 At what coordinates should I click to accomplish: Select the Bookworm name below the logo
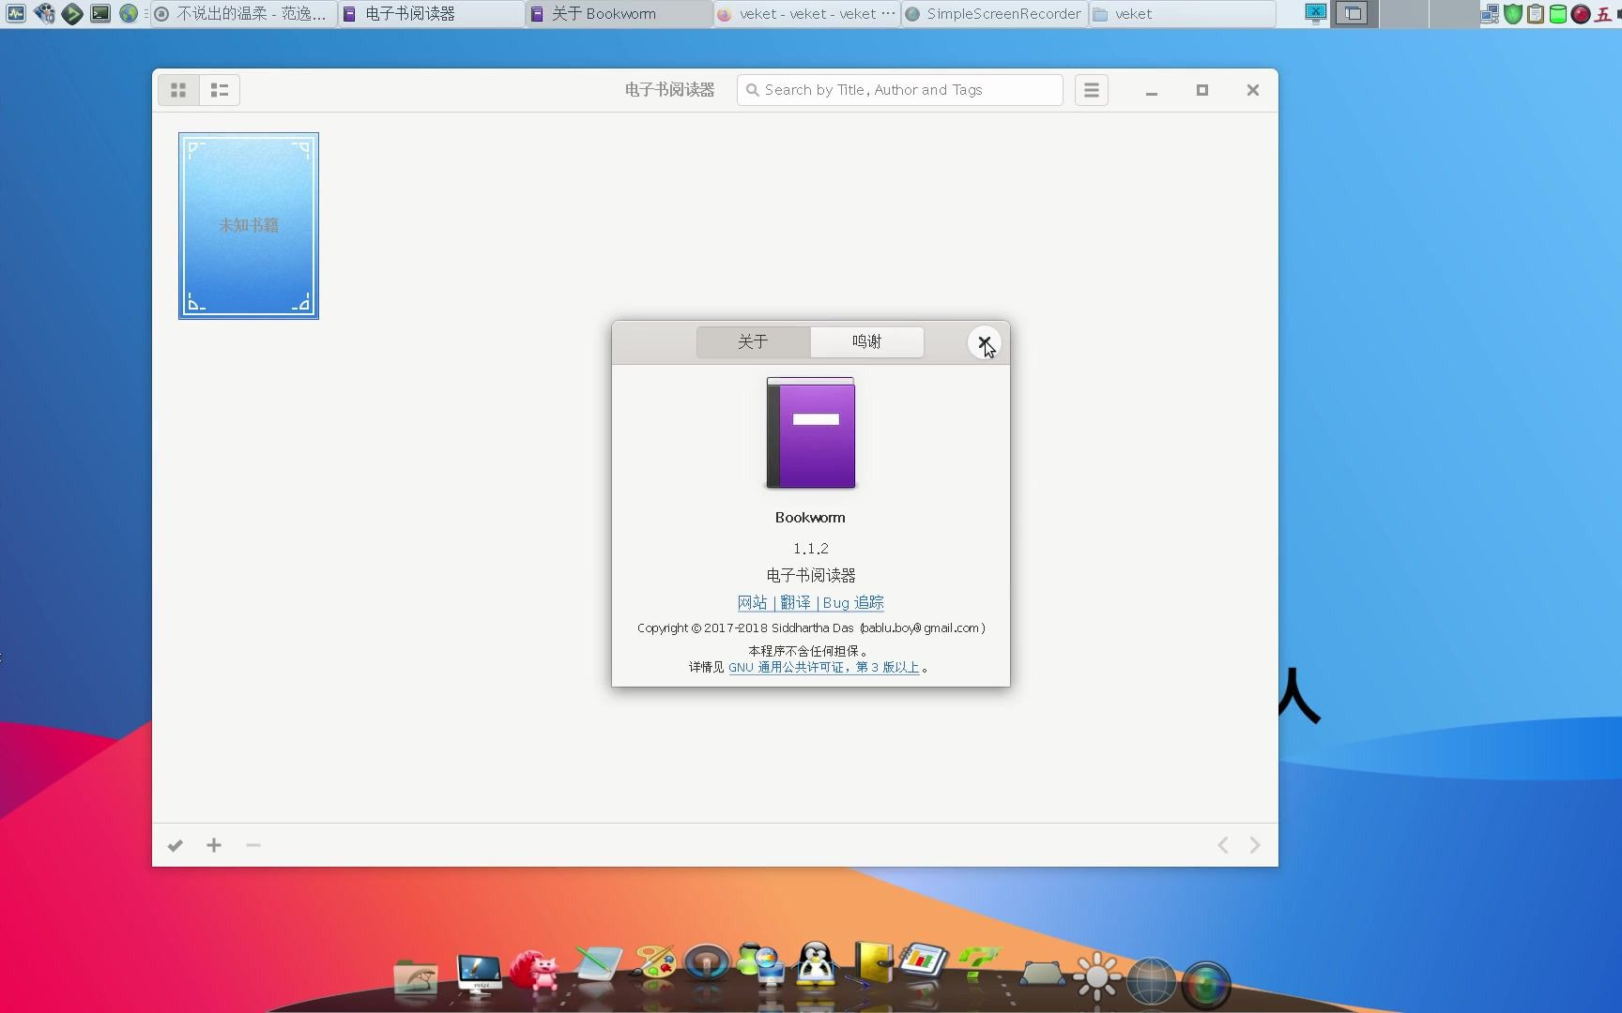(810, 517)
